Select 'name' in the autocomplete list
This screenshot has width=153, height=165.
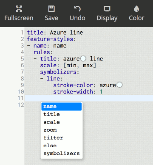point(62,107)
